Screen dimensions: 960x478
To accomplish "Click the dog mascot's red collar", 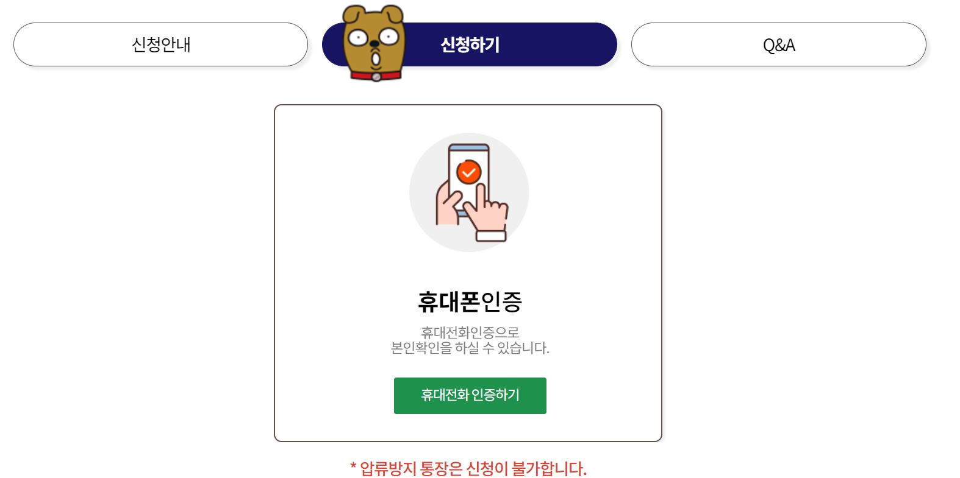I will point(375,76).
